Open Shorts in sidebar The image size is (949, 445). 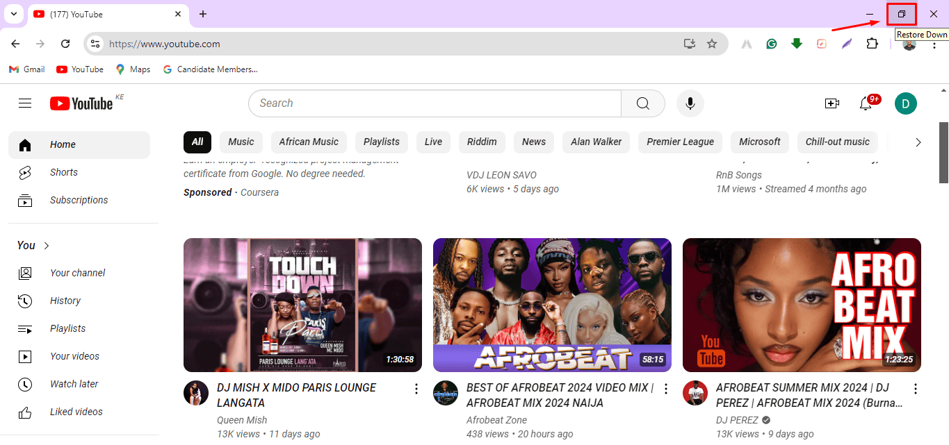point(79,172)
